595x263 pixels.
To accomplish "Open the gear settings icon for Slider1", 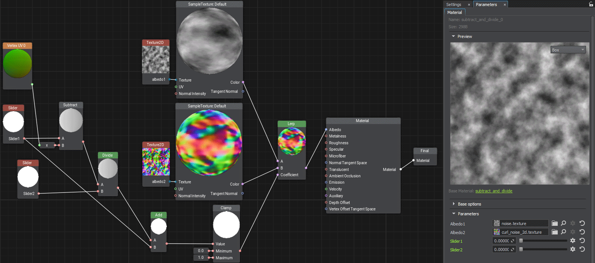I will pos(573,240).
